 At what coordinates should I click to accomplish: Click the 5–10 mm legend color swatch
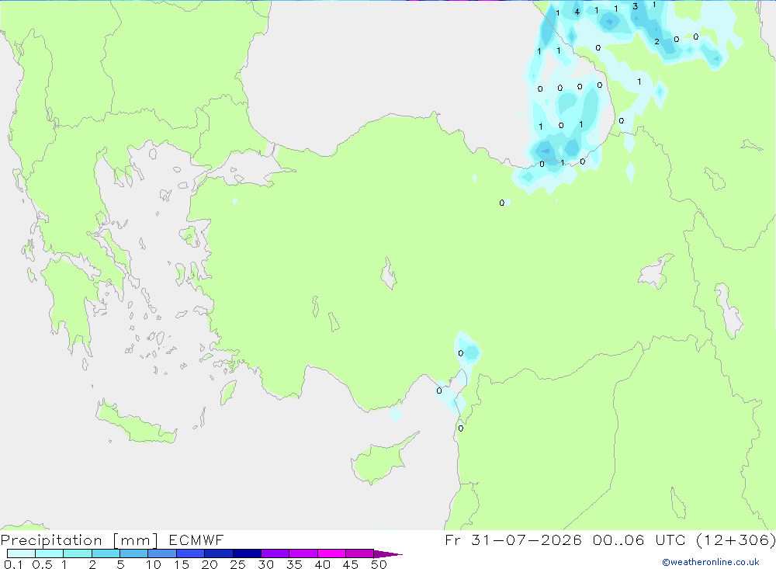[x=134, y=553]
